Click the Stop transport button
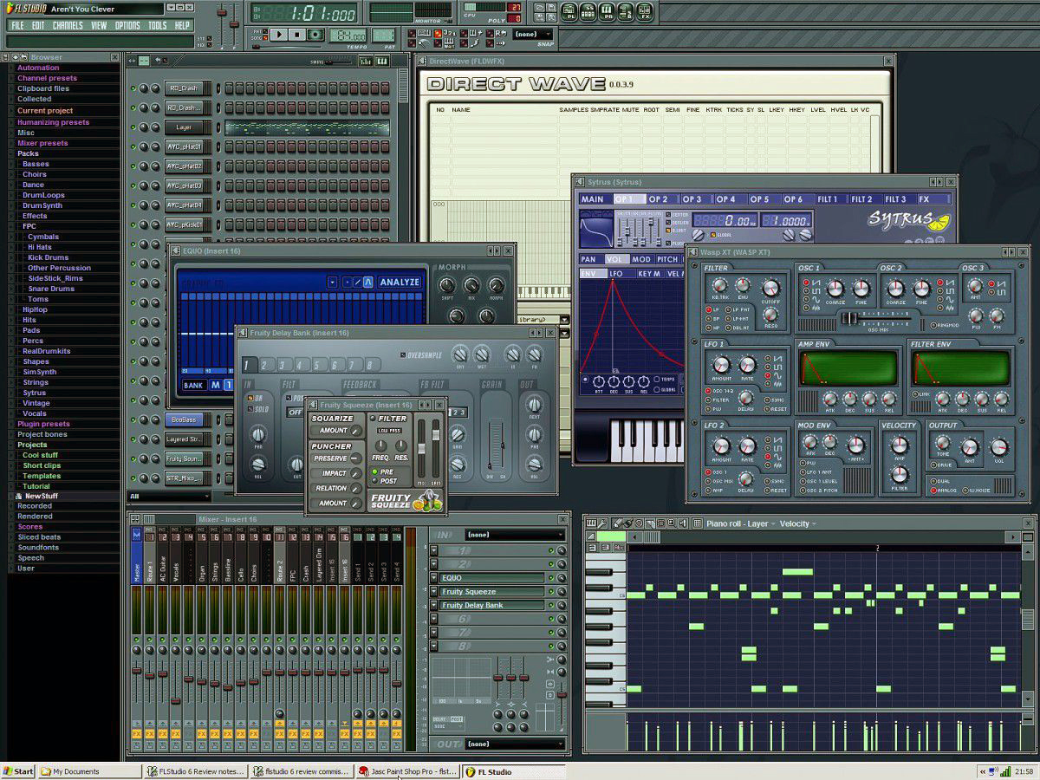The image size is (1040, 780). pyautogui.click(x=296, y=35)
